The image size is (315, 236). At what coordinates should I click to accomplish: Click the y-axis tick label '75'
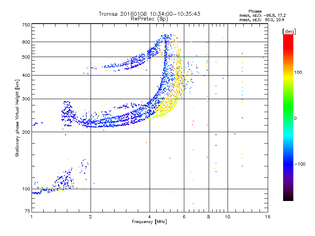28,211
